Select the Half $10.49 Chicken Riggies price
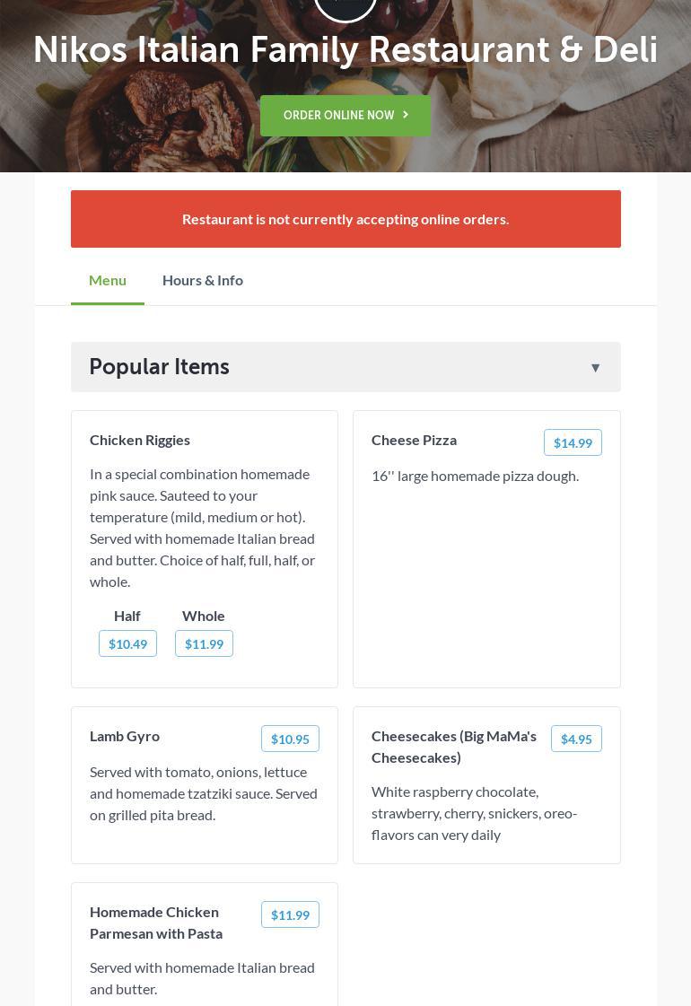The width and height of the screenshot is (691, 1006). 127,643
